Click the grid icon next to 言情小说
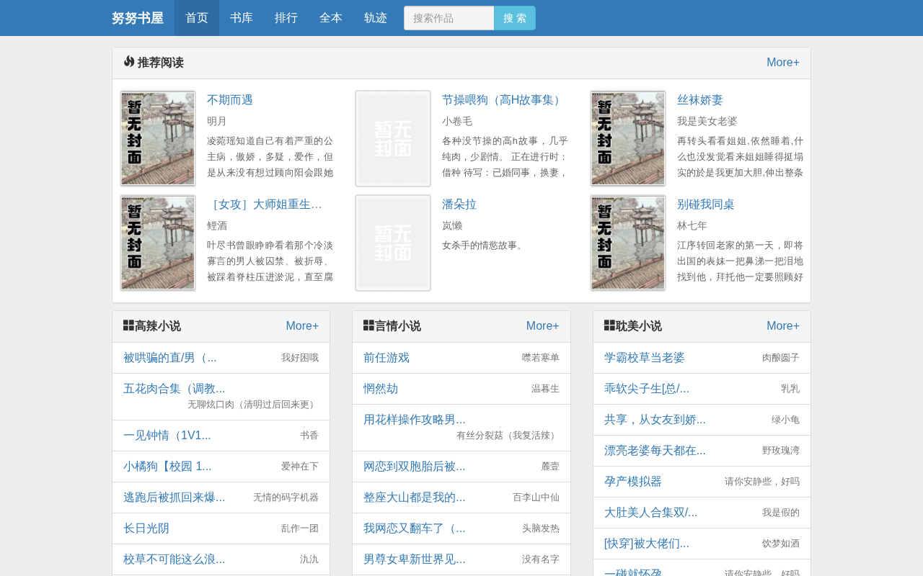This screenshot has height=576, width=923. [369, 325]
